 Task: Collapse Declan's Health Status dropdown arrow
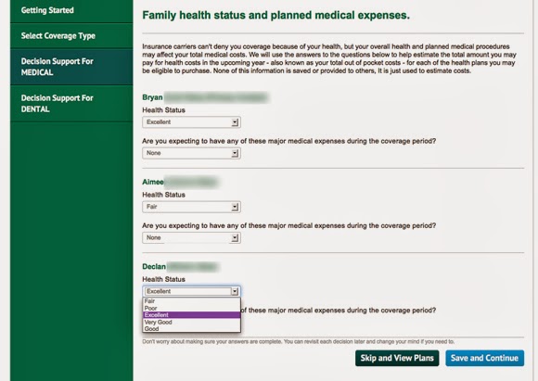click(235, 291)
